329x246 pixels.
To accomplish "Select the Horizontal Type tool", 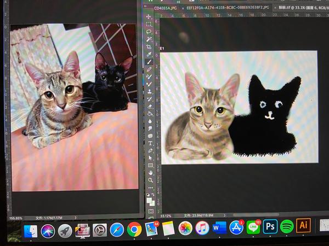I will tap(150, 143).
